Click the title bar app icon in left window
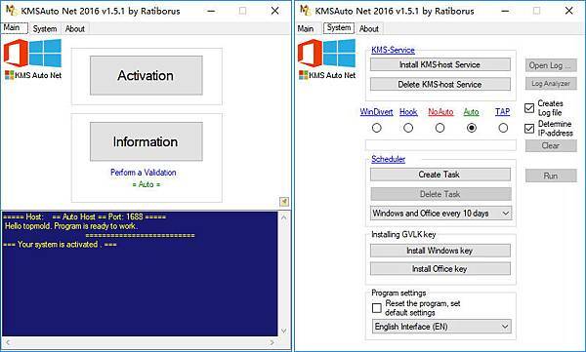The height and width of the screenshot is (352, 586). tap(11, 11)
